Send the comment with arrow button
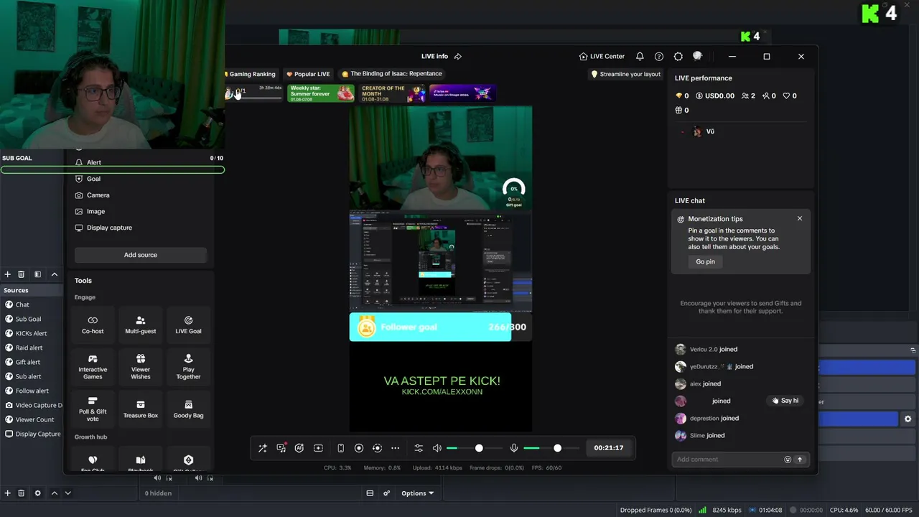Viewport: 919px width, 517px height. point(799,460)
